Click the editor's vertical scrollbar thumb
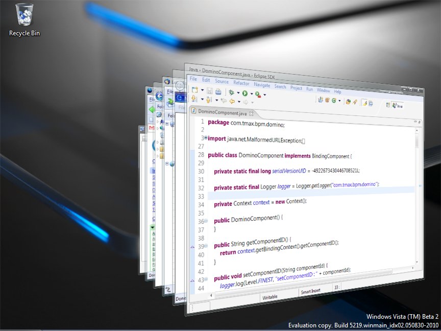The image size is (441, 331). pyautogui.click(x=416, y=141)
